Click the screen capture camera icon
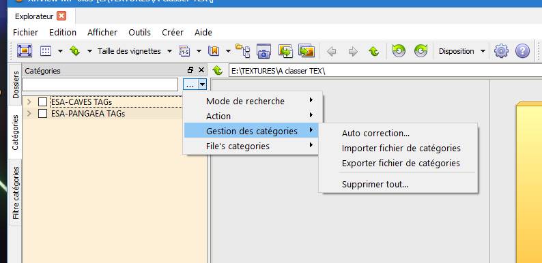542x263 pixels. tap(263, 51)
